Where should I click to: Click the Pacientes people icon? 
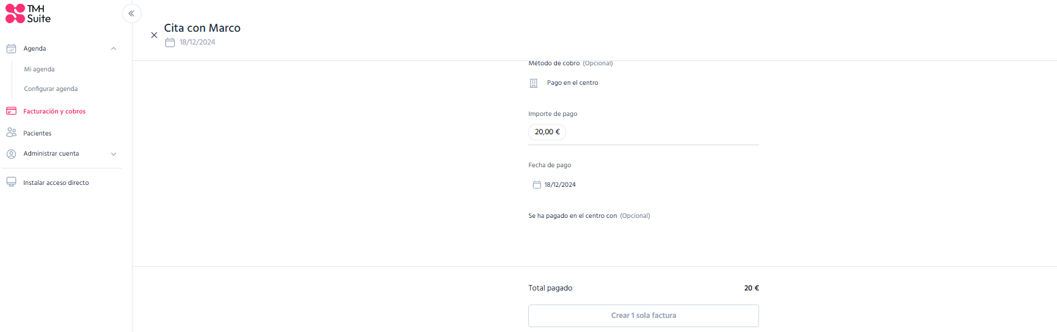click(11, 132)
